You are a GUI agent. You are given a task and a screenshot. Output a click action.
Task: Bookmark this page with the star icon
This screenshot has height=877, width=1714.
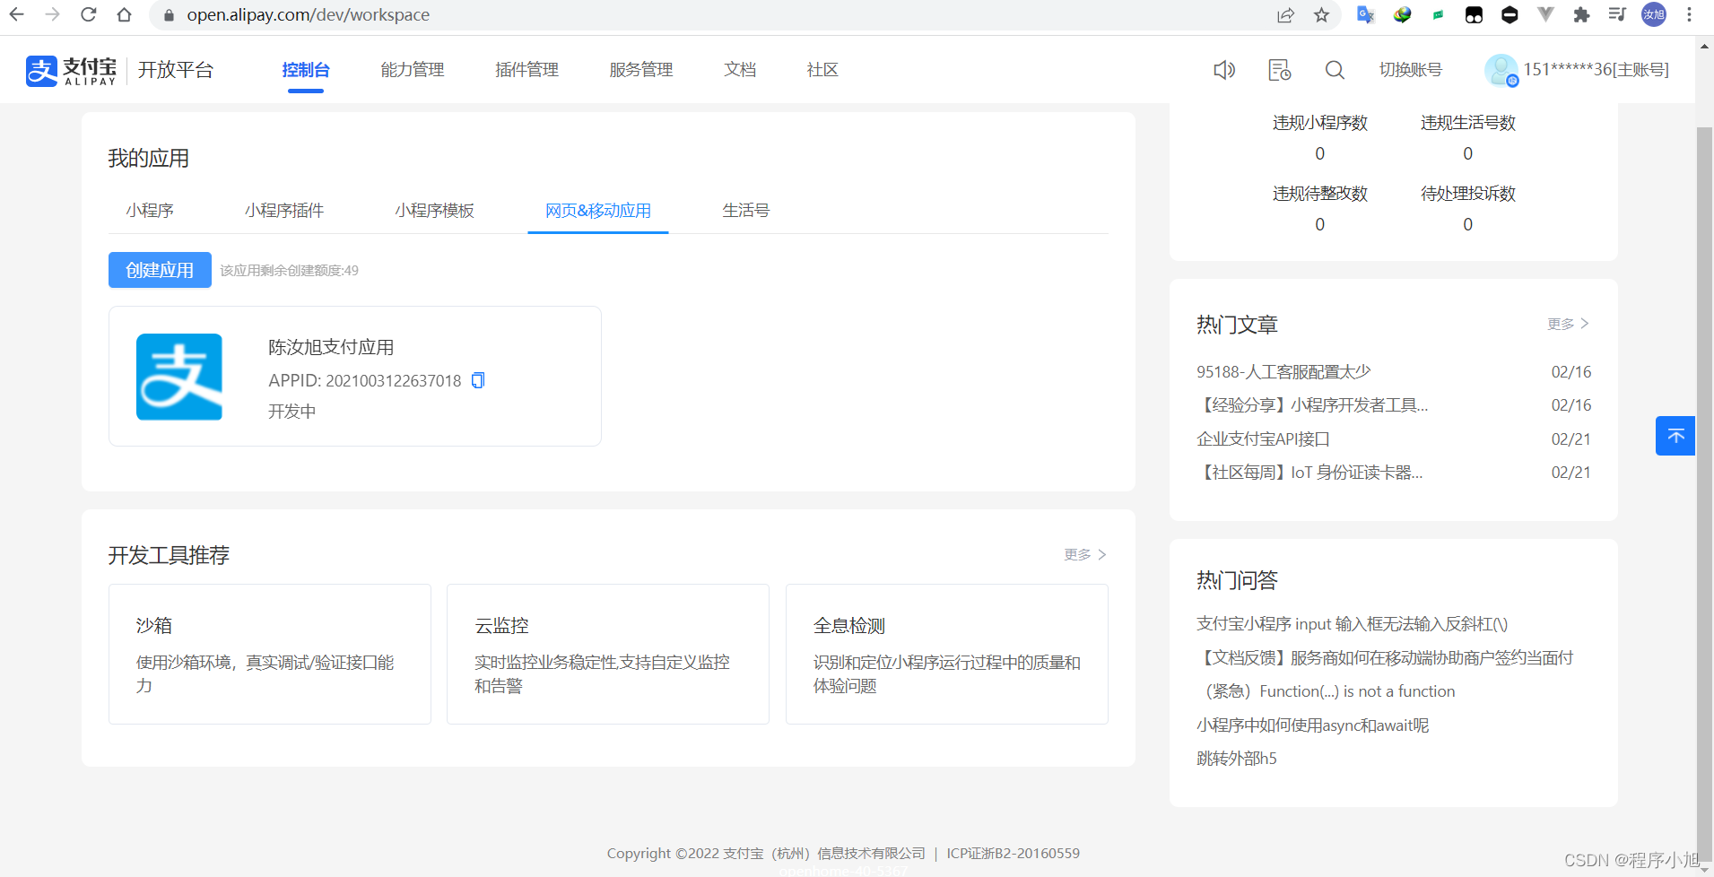pos(1321,14)
